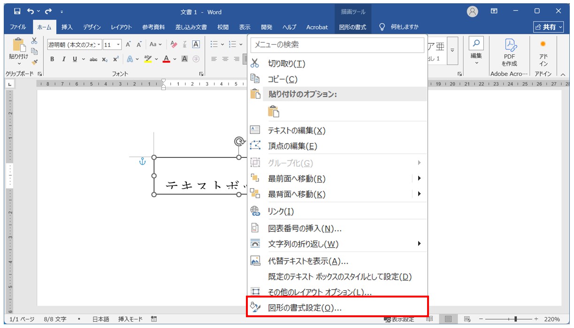This screenshot has height=328, width=574.
Task: Open the highlight color dropdown arrow
Action: click(156, 59)
